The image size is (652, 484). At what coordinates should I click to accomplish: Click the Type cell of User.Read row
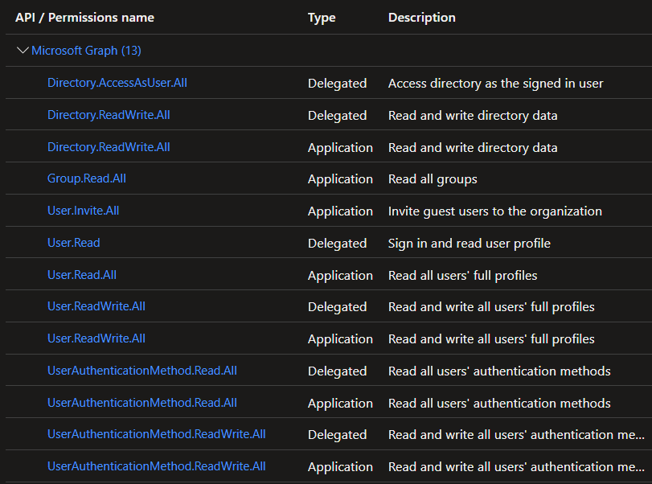[x=337, y=243]
